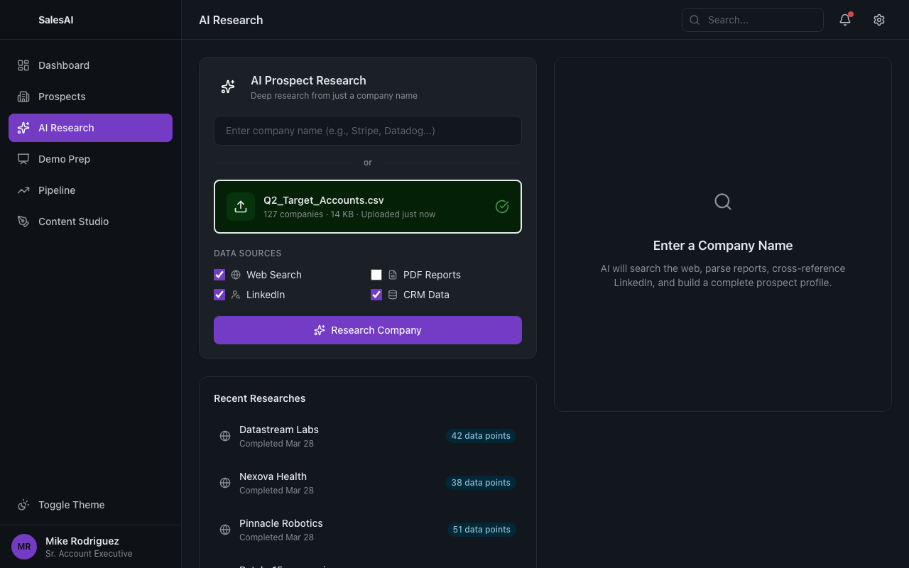Viewport: 909px width, 568px height.
Task: Click the globe icon next to Nexova Health
Action: (x=225, y=483)
